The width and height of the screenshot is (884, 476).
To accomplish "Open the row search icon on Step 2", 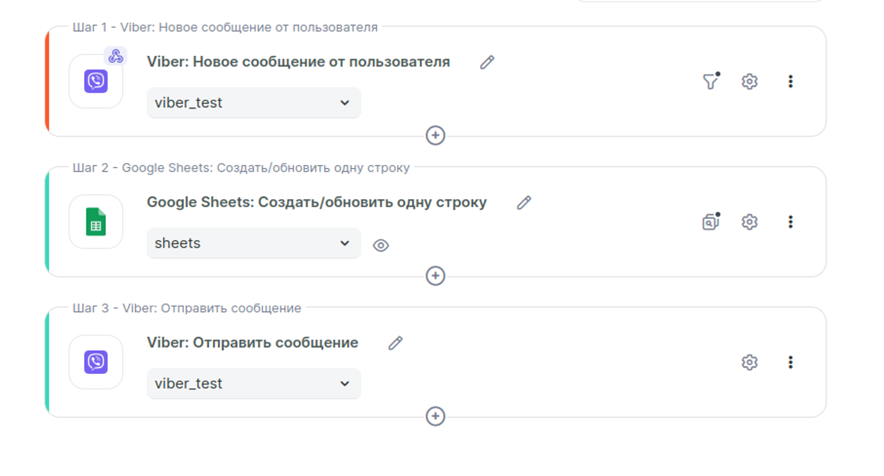I will click(x=710, y=222).
